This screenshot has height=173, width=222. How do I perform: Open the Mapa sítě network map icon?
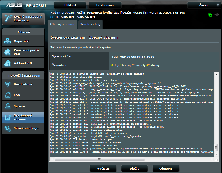[7, 41]
